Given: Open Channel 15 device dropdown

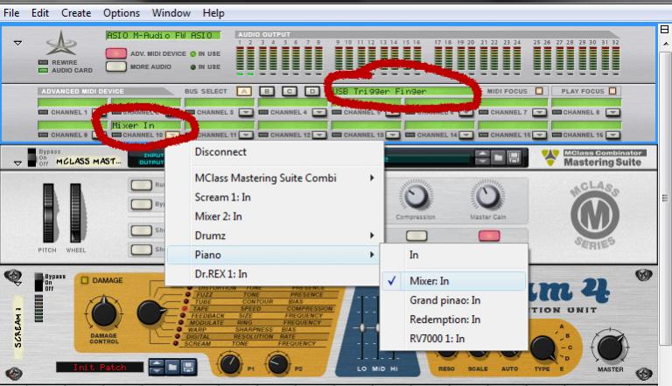Looking at the screenshot, I should pyautogui.click(x=539, y=135).
